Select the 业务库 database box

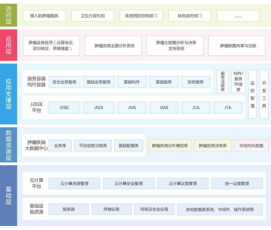[60, 145]
